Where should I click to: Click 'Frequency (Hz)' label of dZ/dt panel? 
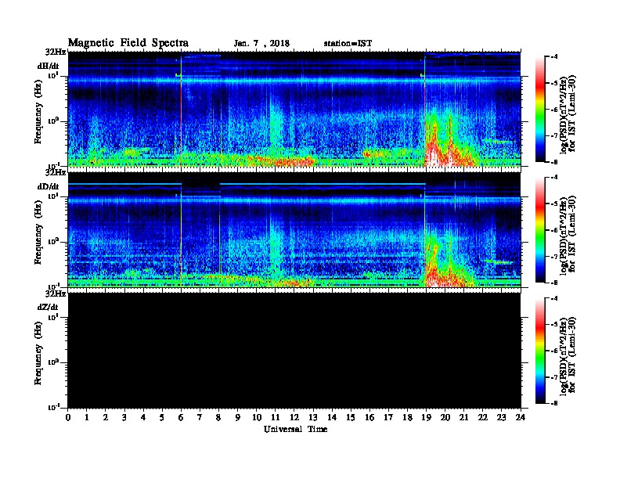tap(38, 353)
